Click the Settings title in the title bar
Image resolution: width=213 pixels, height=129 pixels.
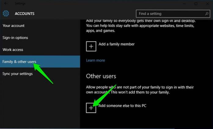coord(19,3)
